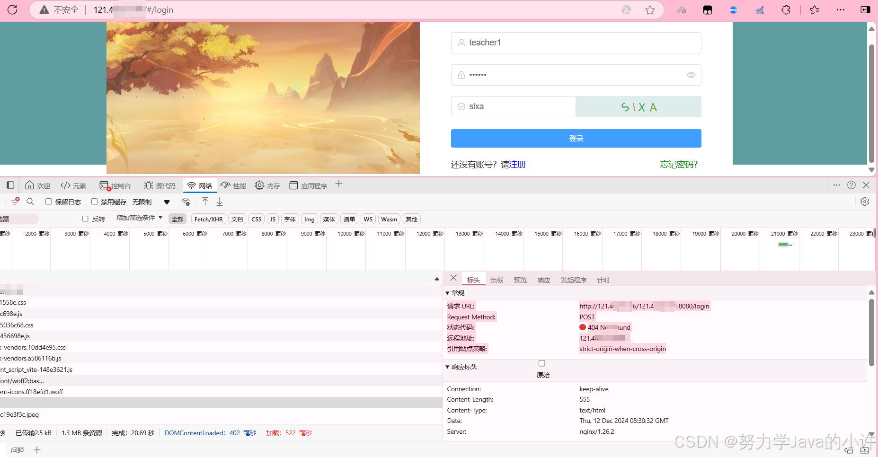The width and height of the screenshot is (878, 457).
Task: Open the Performance panel tab
Action: click(233, 185)
